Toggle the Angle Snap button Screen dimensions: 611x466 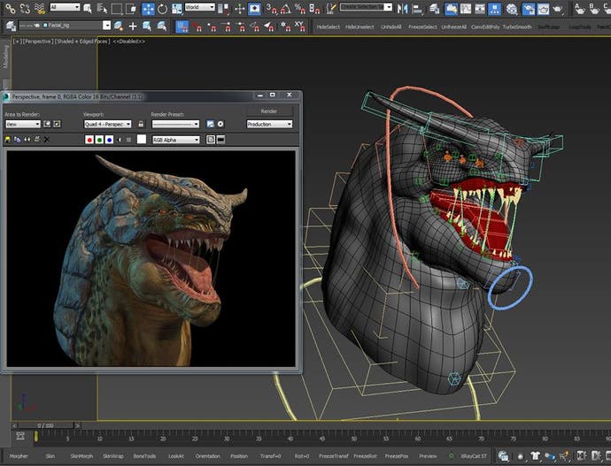286,8
